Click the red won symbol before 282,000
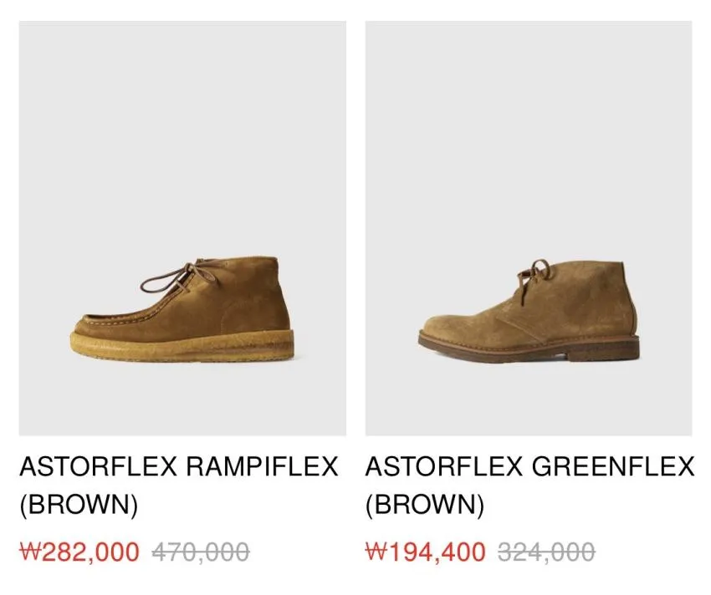The image size is (711, 595). pos(30,552)
